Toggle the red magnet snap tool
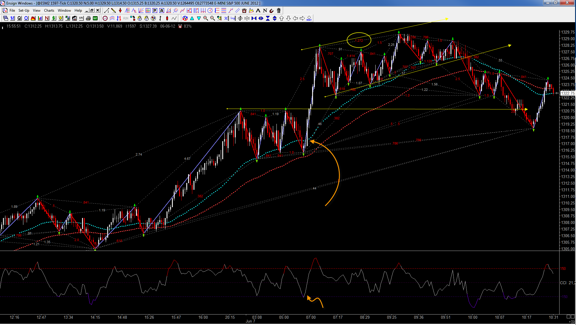 (x=272, y=10)
